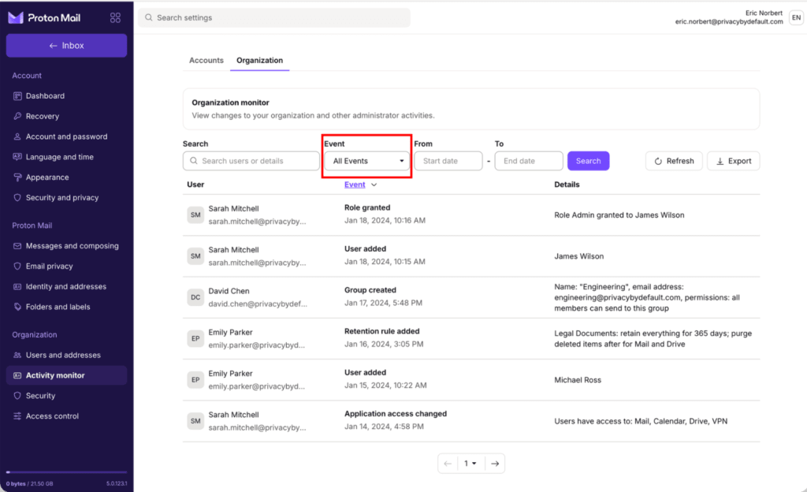
Task: Open the app switcher grid icon
Action: point(115,18)
